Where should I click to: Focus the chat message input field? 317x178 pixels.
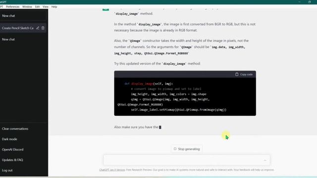(x=187, y=160)
